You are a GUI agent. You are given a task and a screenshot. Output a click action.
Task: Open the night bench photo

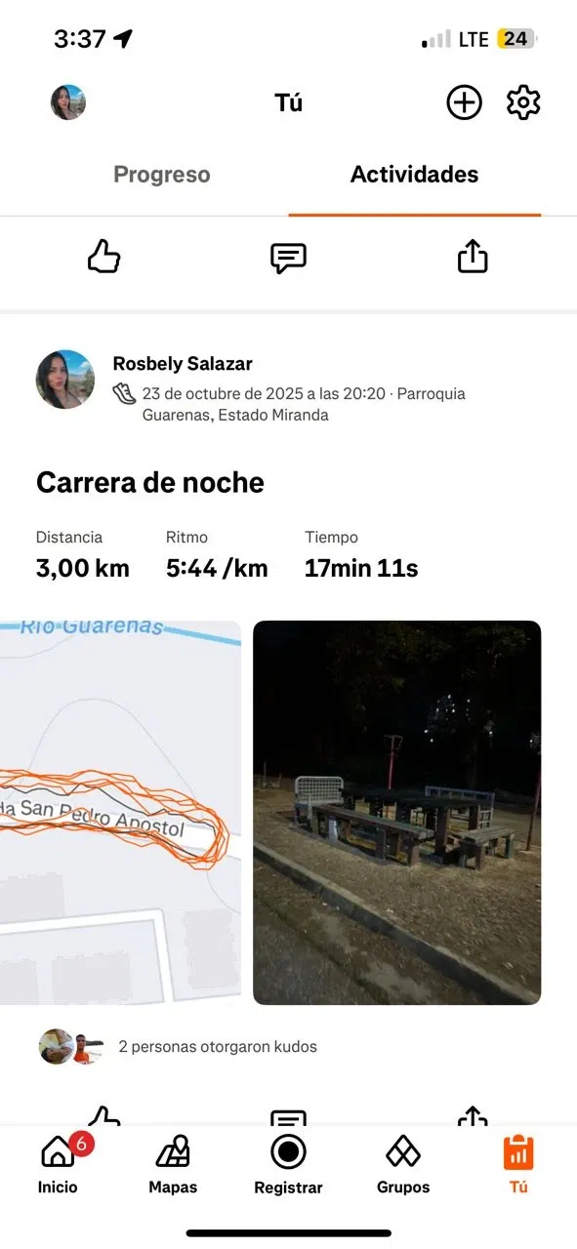point(396,813)
